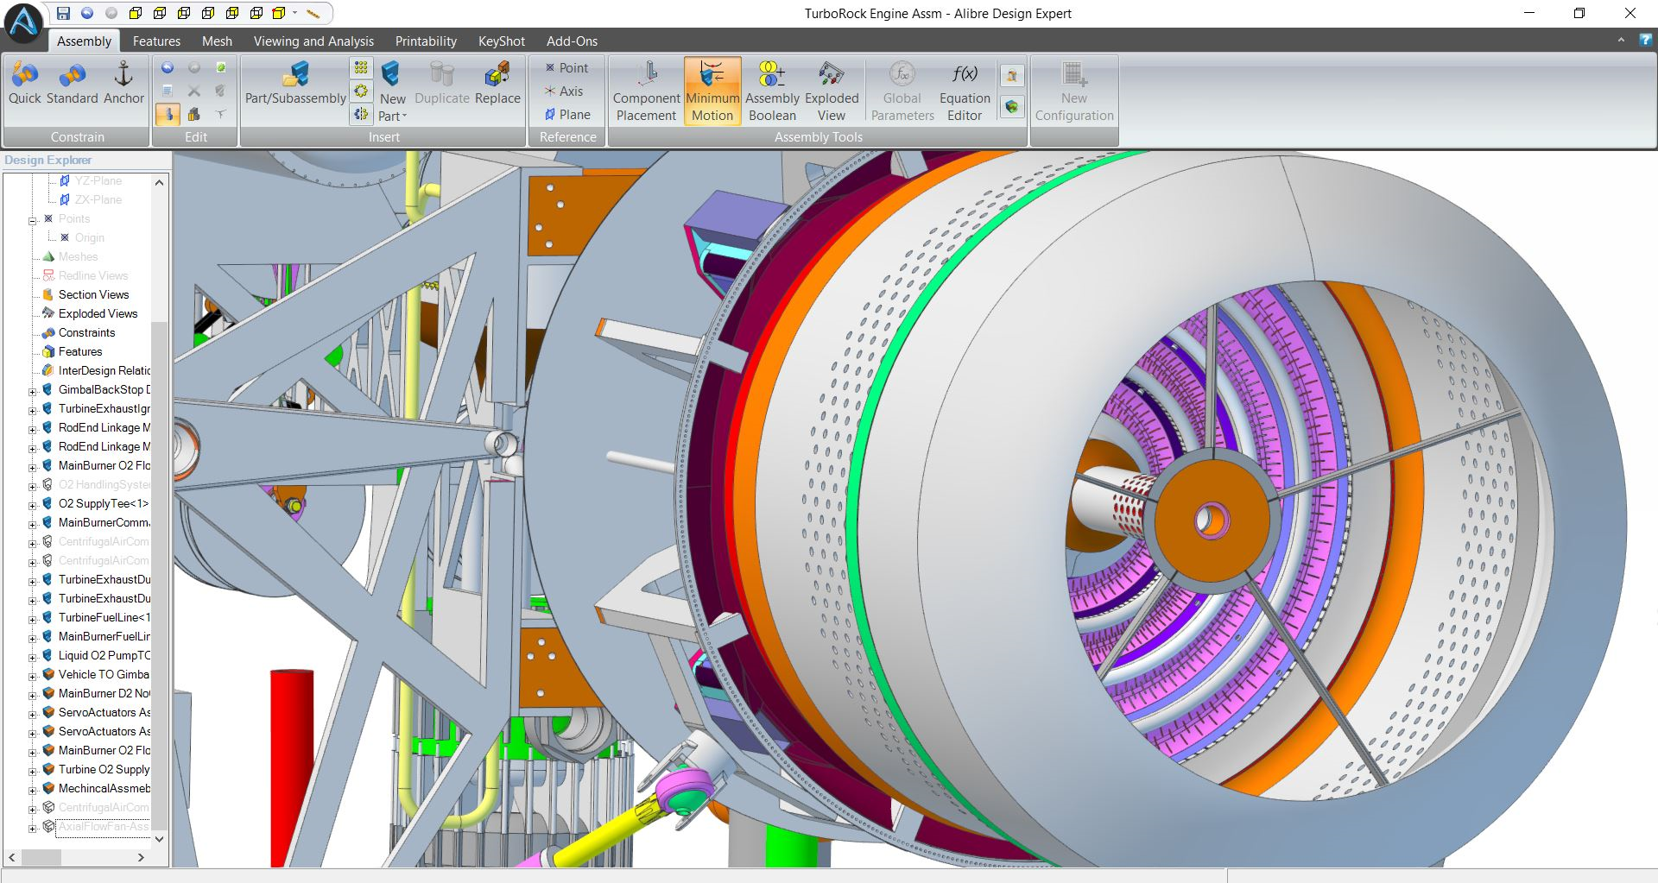
Task: Insert a reference Point
Action: click(x=566, y=67)
